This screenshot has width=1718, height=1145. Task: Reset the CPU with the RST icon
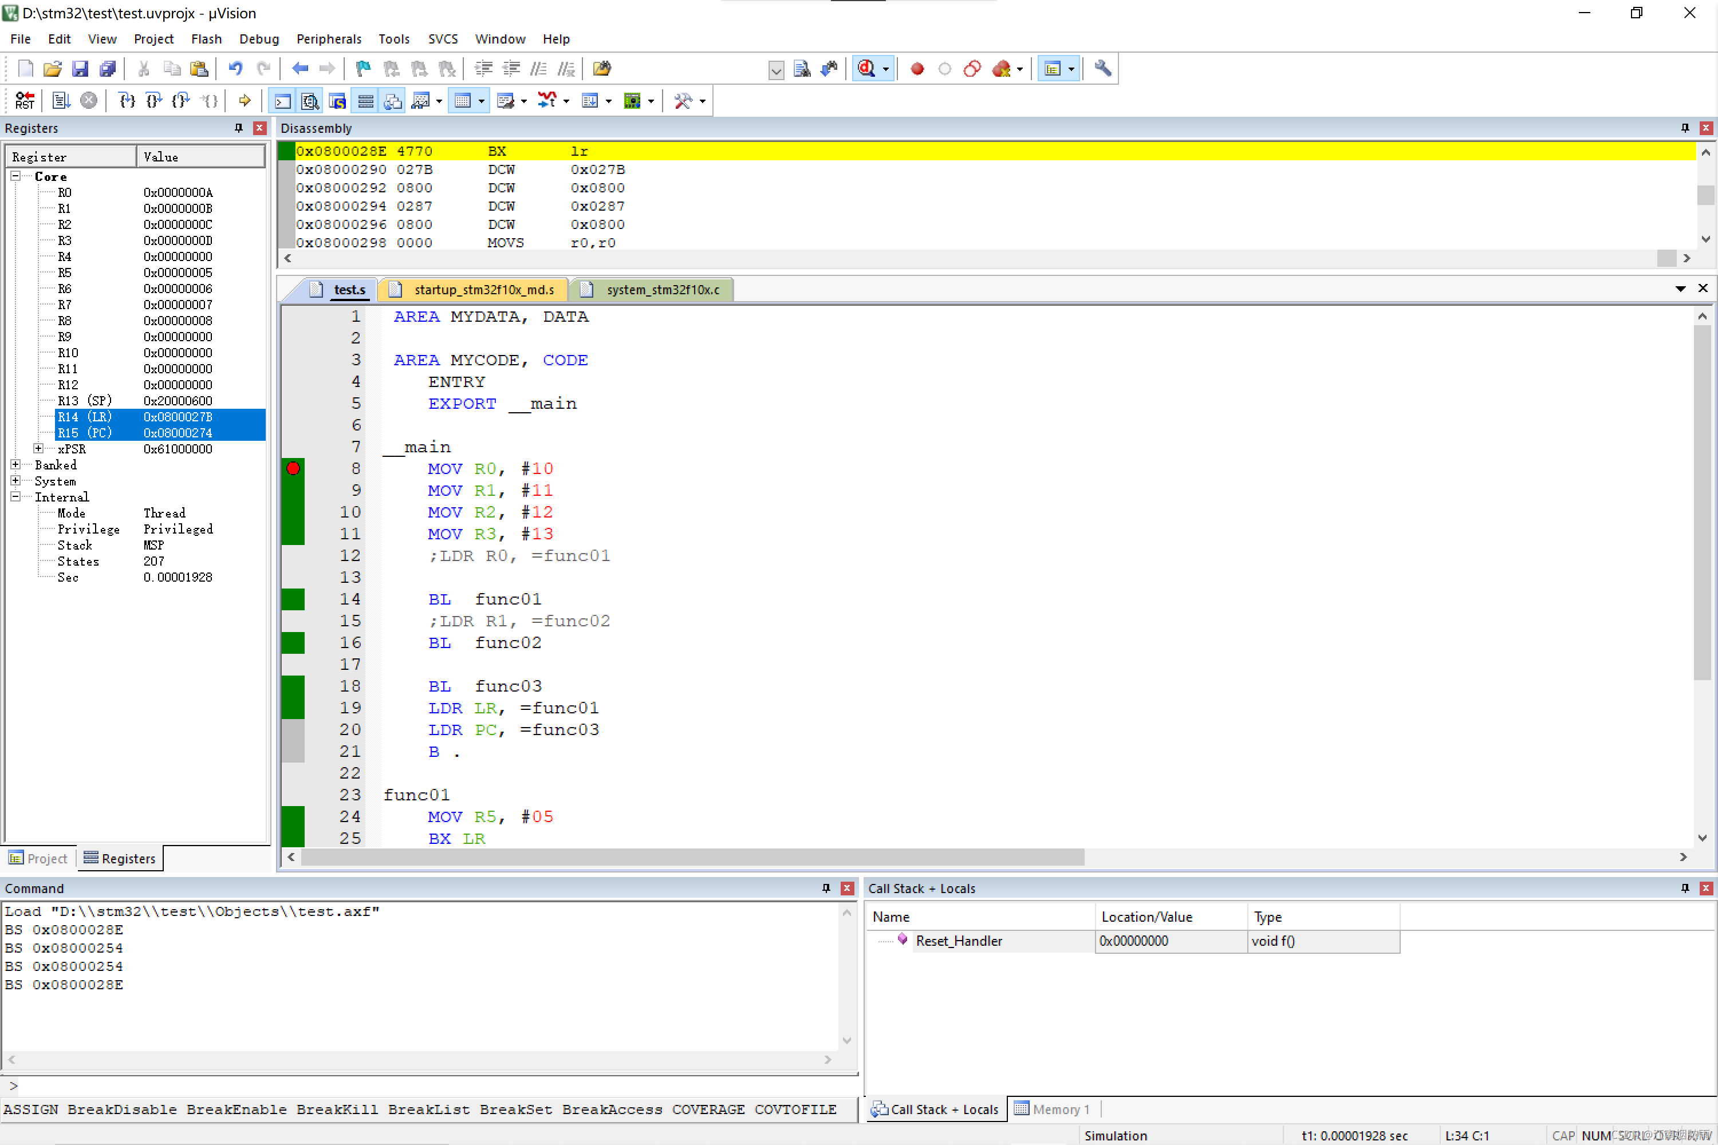click(x=25, y=101)
